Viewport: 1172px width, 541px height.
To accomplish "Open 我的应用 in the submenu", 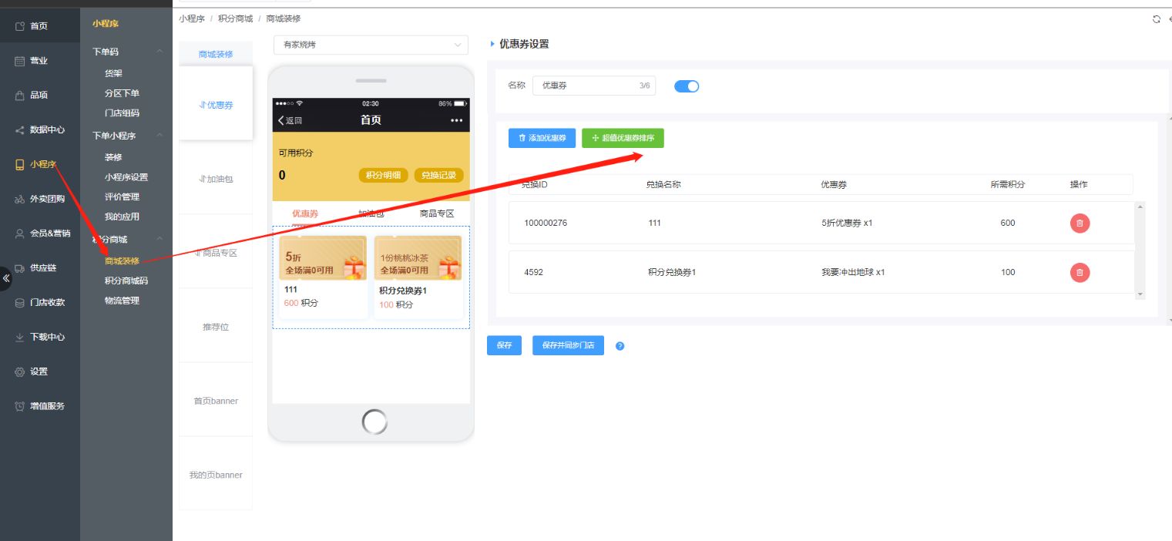I will [122, 217].
